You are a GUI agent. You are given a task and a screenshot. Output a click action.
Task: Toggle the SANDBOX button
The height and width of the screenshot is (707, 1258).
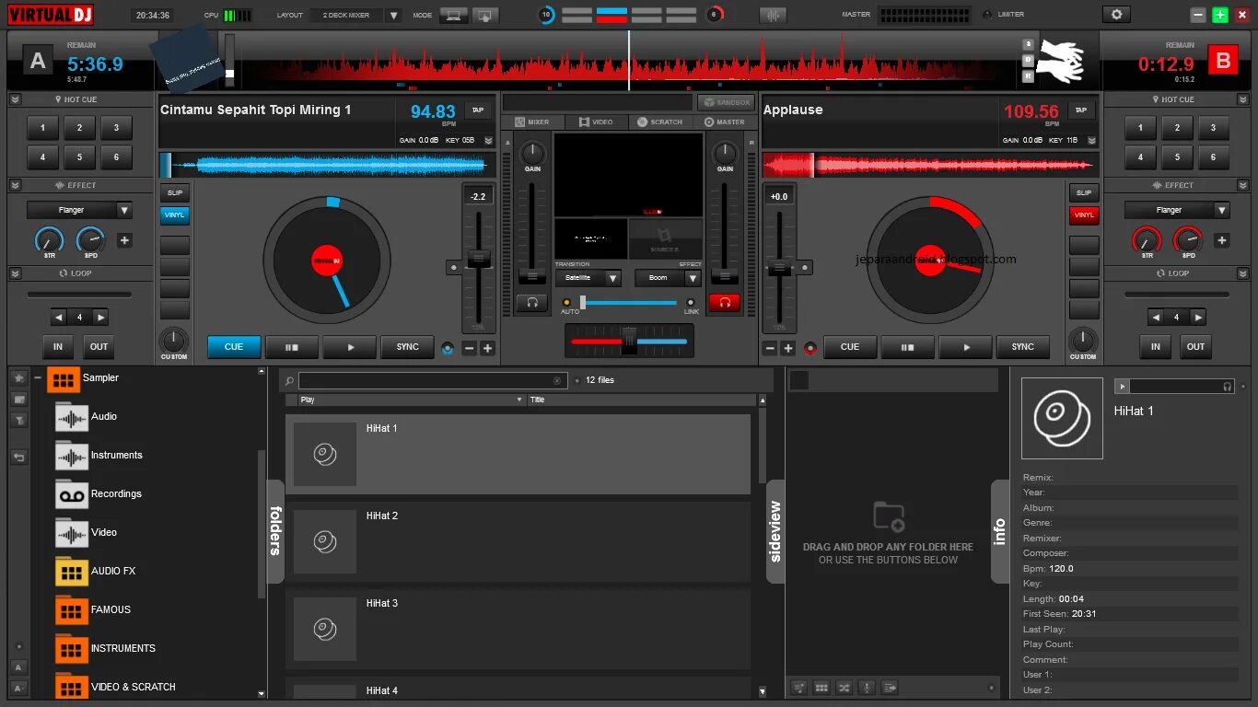click(x=726, y=102)
